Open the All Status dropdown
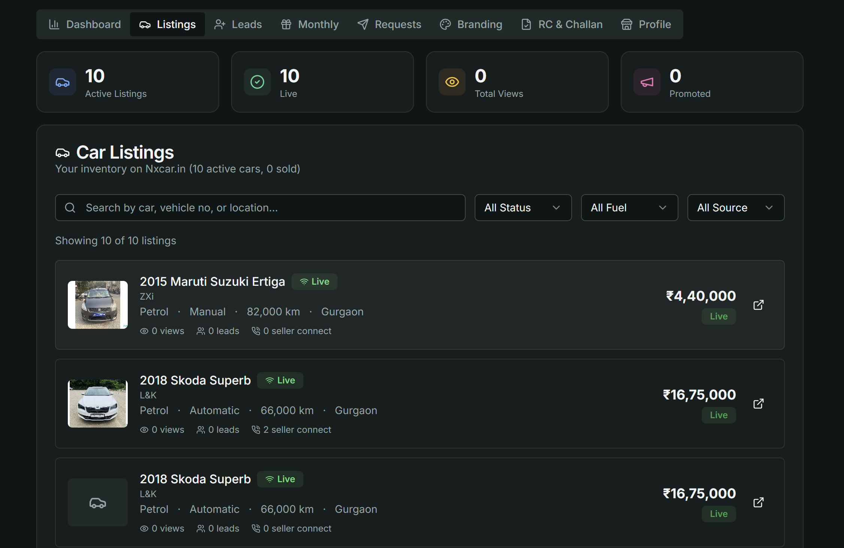This screenshot has width=844, height=548. pyautogui.click(x=523, y=208)
